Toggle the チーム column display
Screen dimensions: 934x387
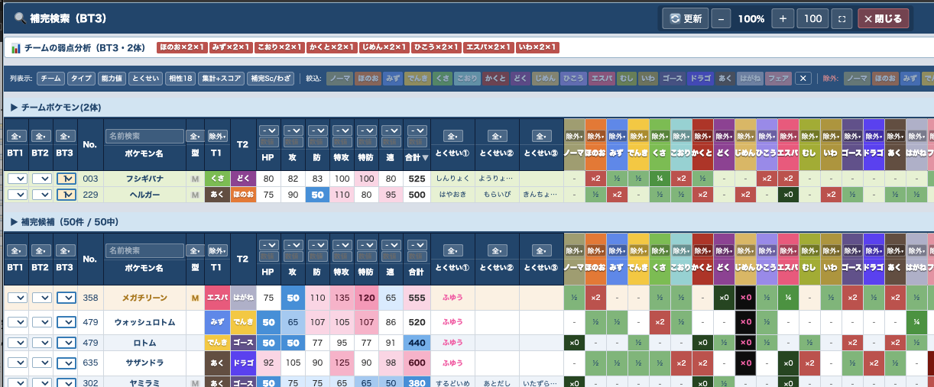(x=51, y=78)
